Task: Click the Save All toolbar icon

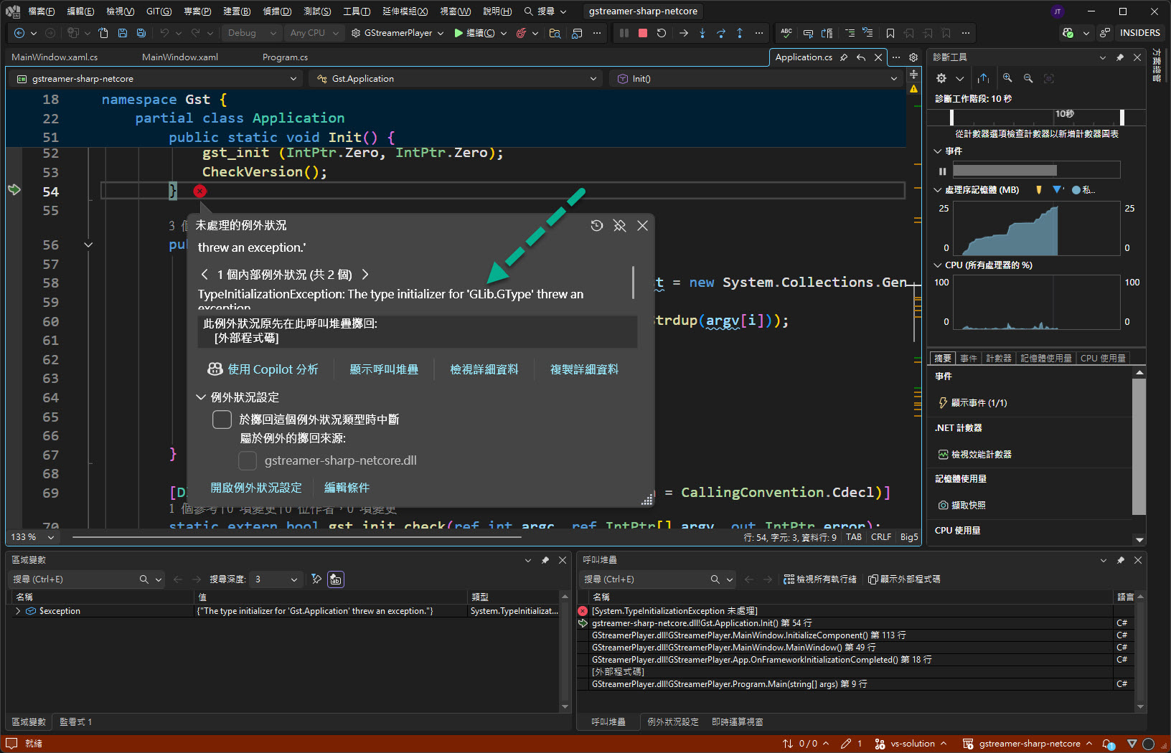Action: [141, 33]
